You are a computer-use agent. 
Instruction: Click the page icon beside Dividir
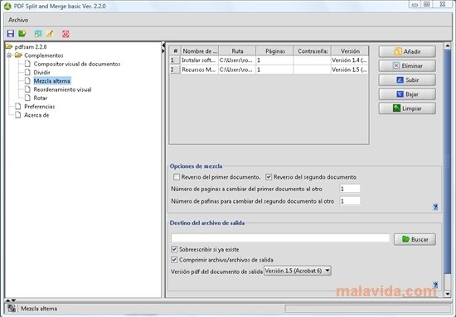click(x=27, y=72)
